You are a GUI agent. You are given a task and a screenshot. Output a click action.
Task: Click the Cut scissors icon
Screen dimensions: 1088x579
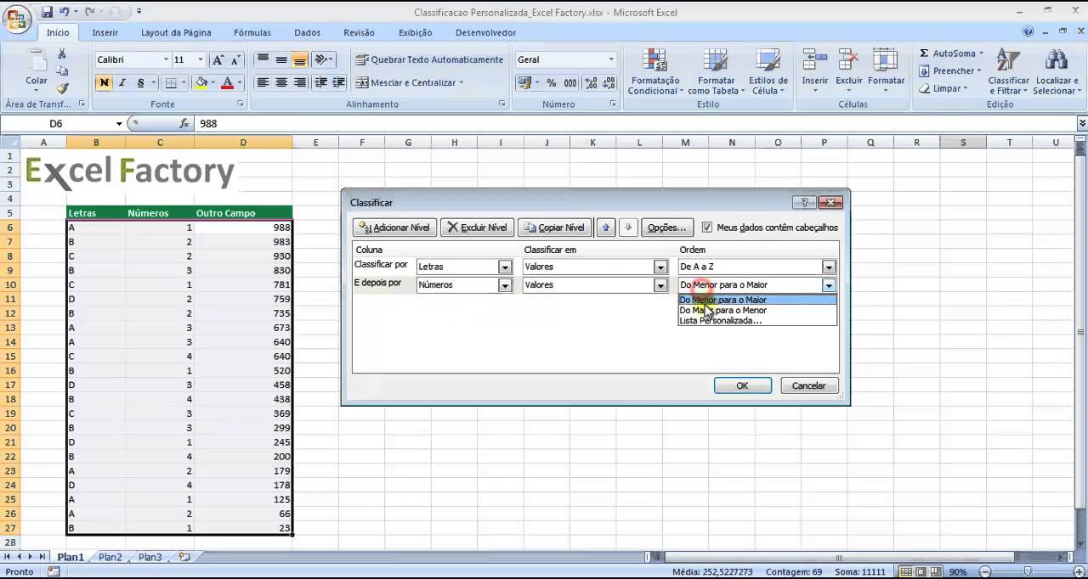tap(62, 53)
